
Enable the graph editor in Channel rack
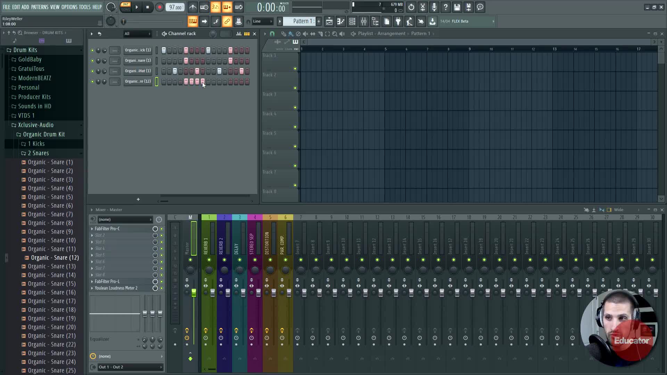click(239, 34)
